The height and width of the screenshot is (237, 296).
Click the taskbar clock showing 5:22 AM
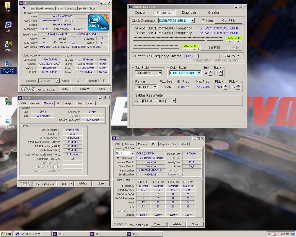click(284, 234)
